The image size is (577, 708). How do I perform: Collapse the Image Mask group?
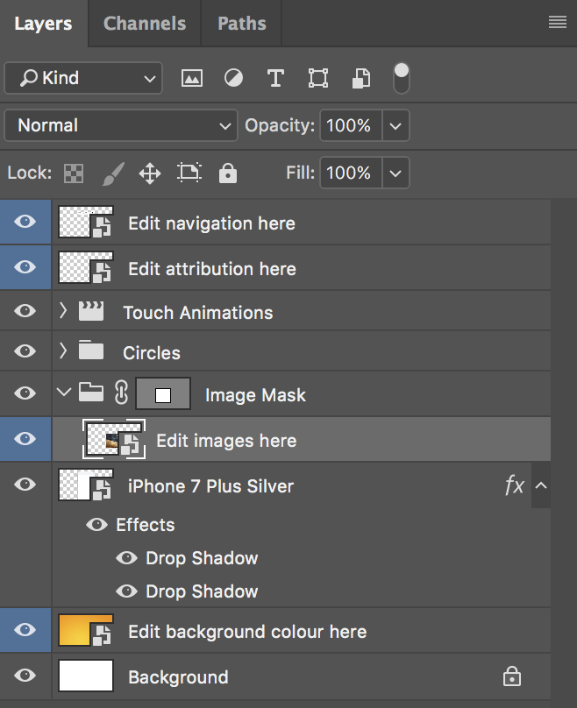[62, 393]
